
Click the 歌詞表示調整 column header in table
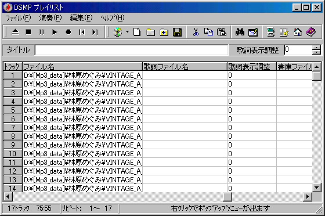click(252, 67)
